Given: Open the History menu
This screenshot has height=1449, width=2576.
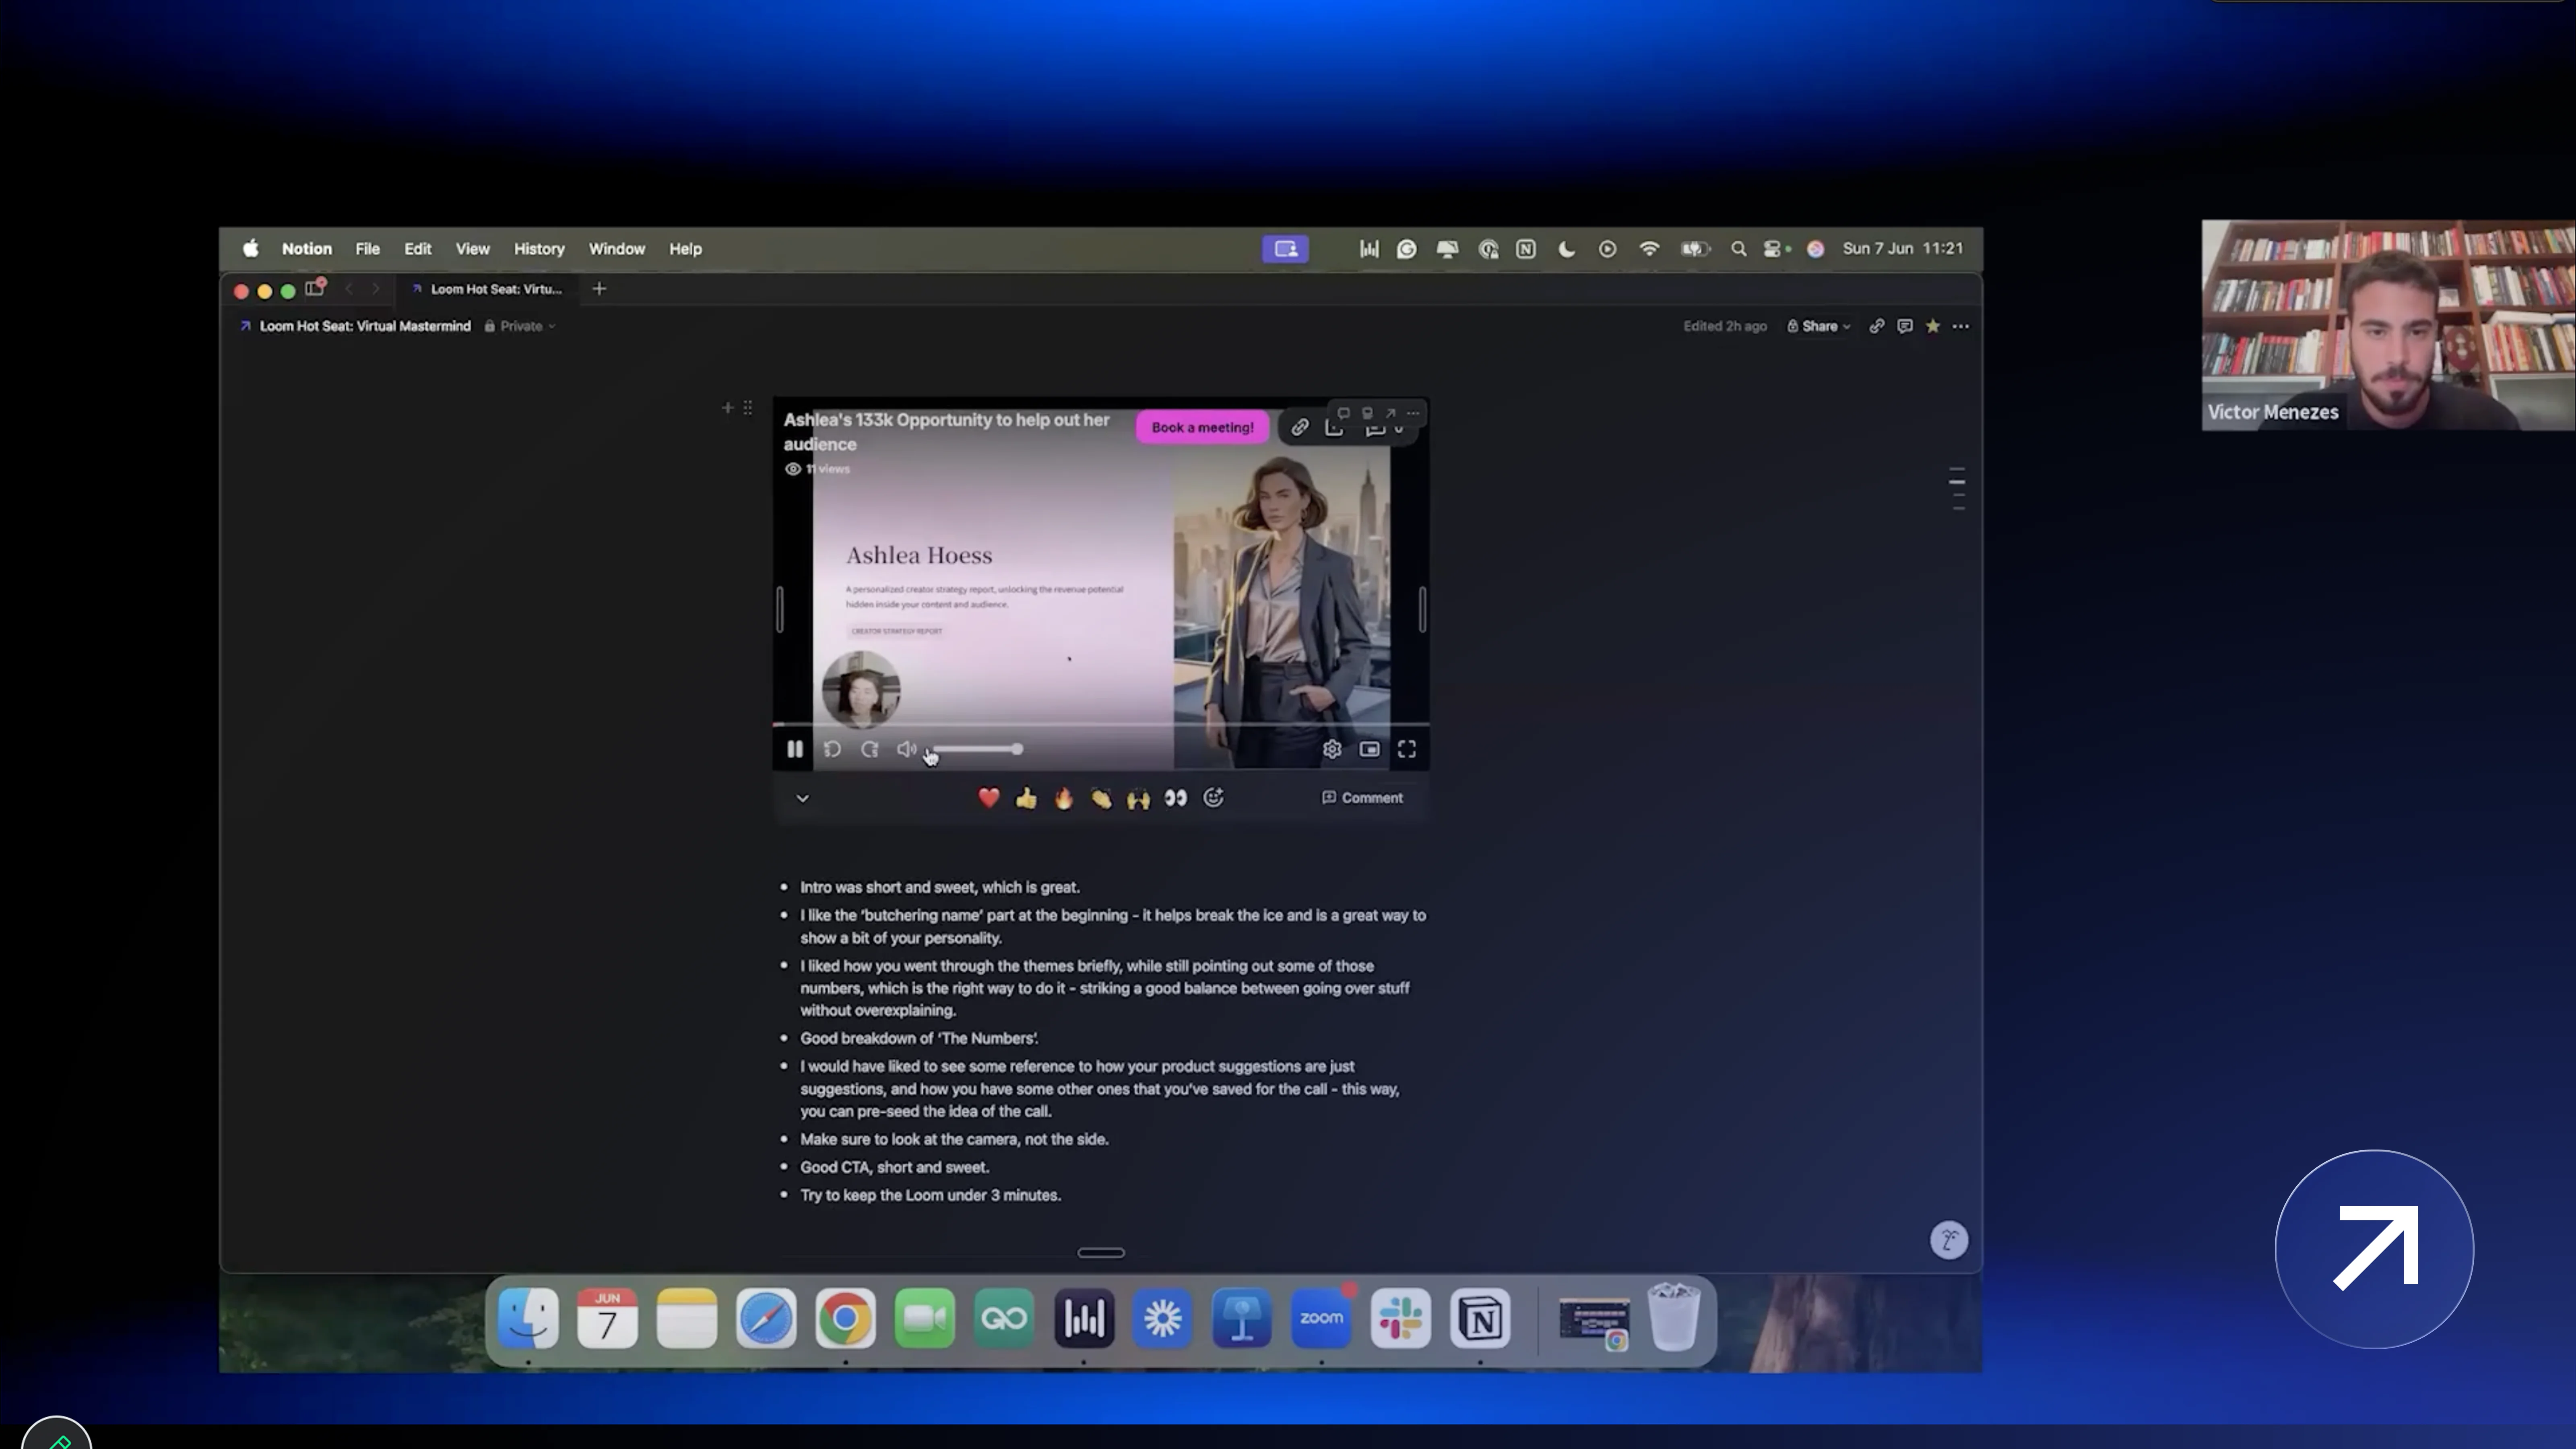Looking at the screenshot, I should (x=539, y=249).
